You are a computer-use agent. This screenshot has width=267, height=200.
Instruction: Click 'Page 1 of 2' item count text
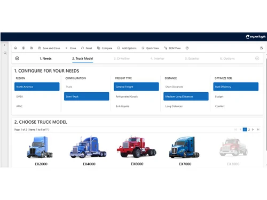coord(32,130)
